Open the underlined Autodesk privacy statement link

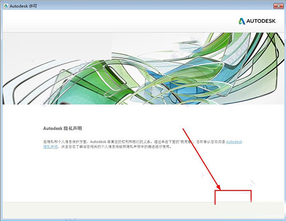[x=234, y=142]
